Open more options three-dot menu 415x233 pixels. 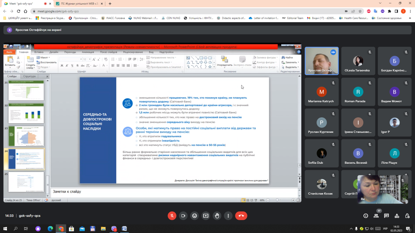pyautogui.click(x=228, y=216)
